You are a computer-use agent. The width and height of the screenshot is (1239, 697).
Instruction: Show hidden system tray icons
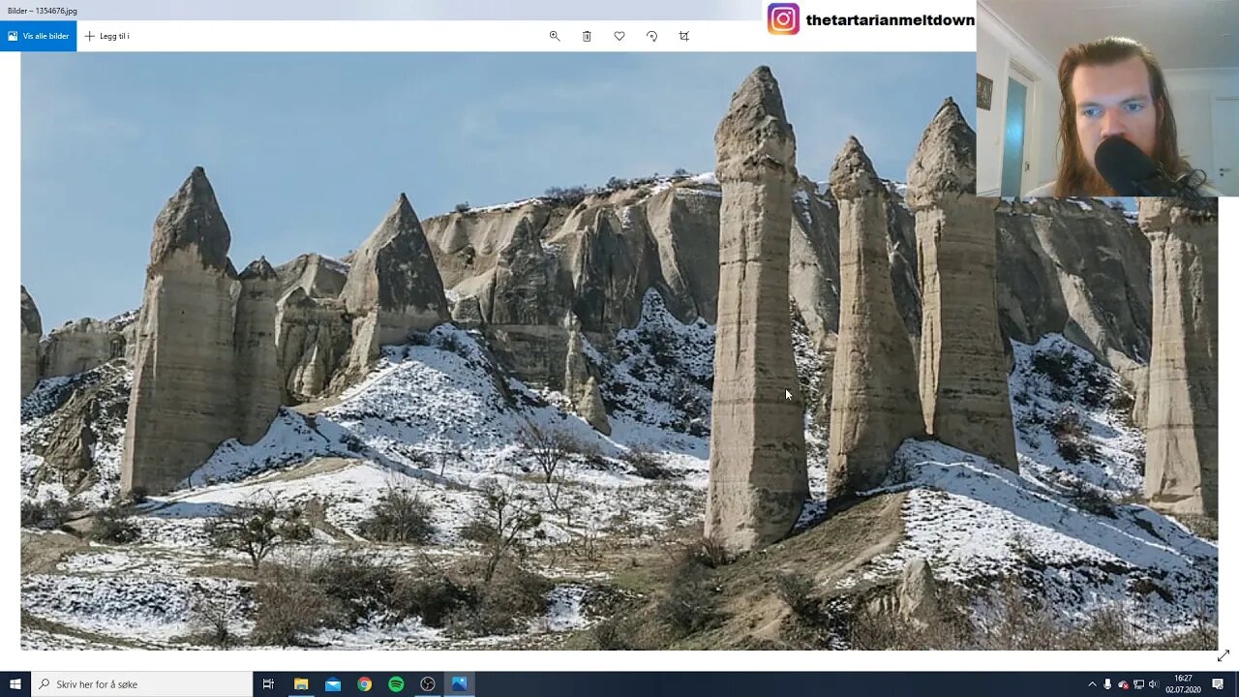click(1092, 684)
